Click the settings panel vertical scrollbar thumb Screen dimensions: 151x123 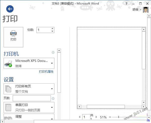[59, 73]
